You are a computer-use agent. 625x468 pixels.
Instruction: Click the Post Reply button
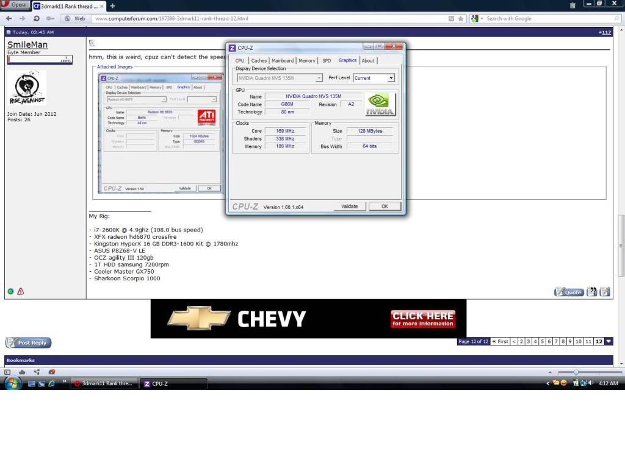tap(28, 342)
